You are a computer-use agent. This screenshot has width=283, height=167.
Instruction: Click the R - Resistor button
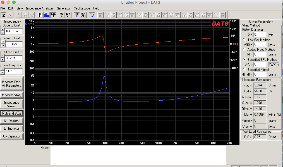point(12,121)
